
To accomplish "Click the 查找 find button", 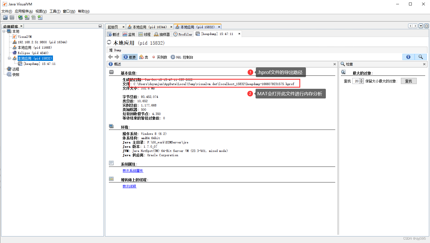I will (x=409, y=81).
